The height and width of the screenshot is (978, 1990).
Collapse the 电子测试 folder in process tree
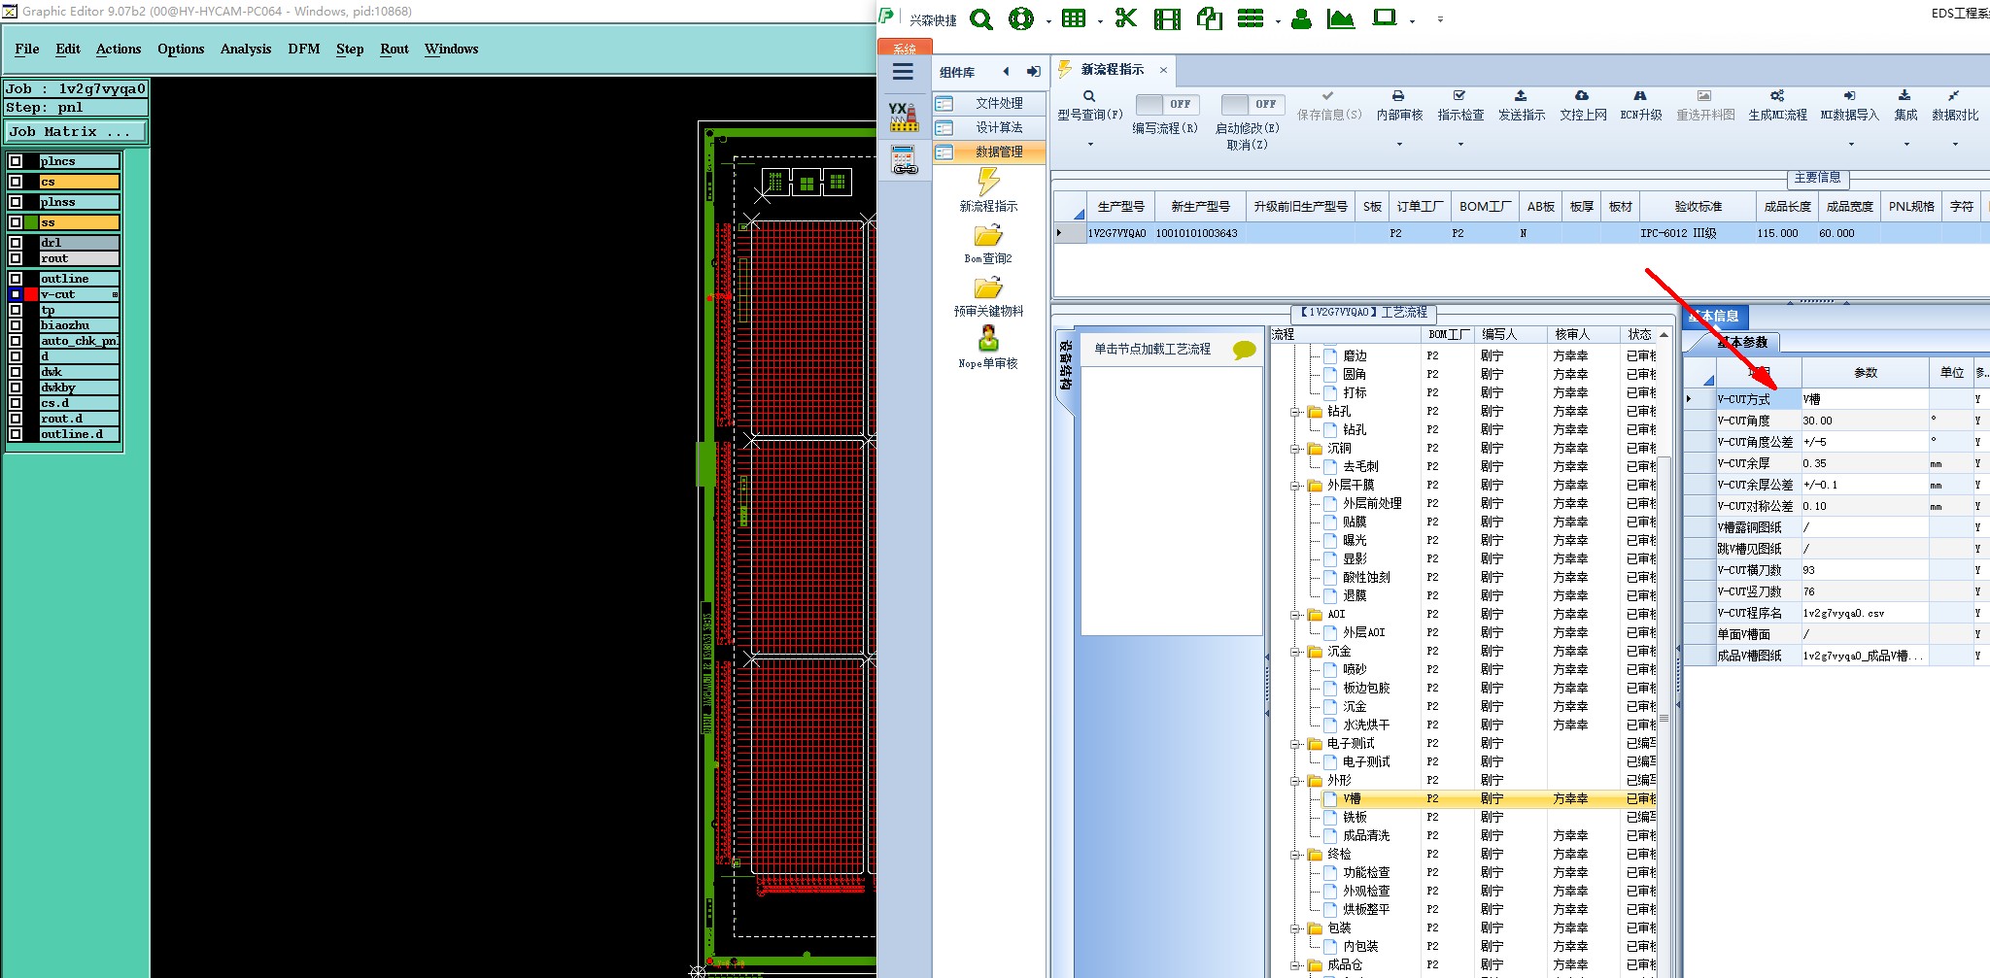click(x=1295, y=744)
